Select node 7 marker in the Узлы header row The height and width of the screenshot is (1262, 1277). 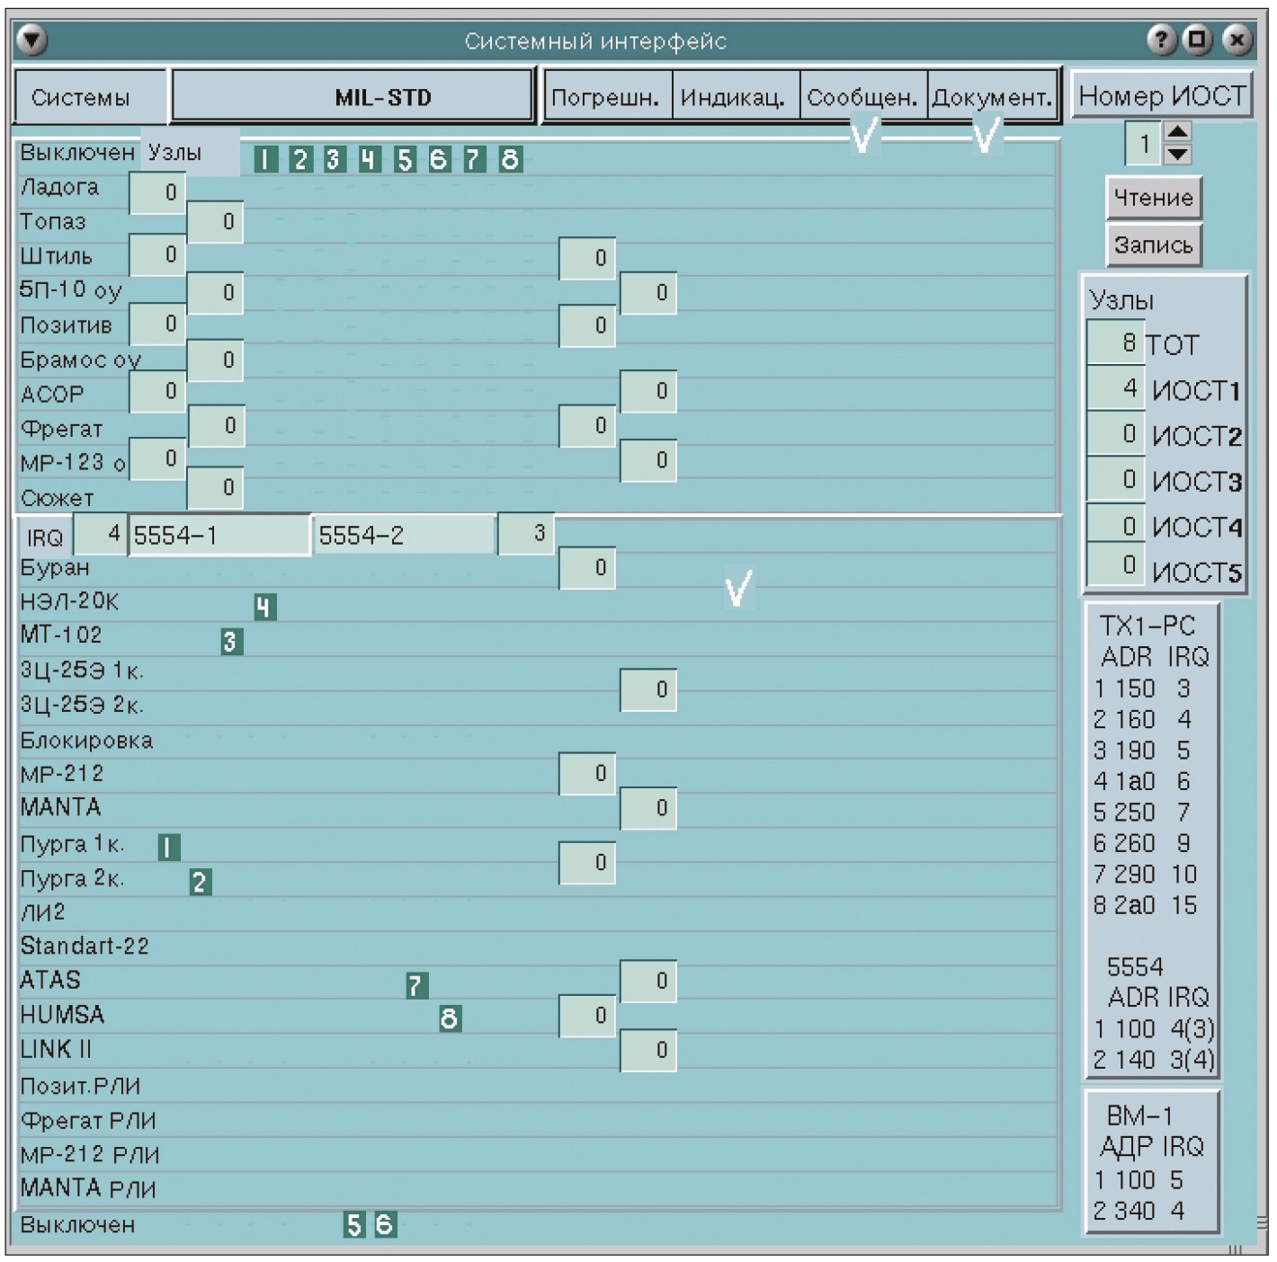coord(474,159)
